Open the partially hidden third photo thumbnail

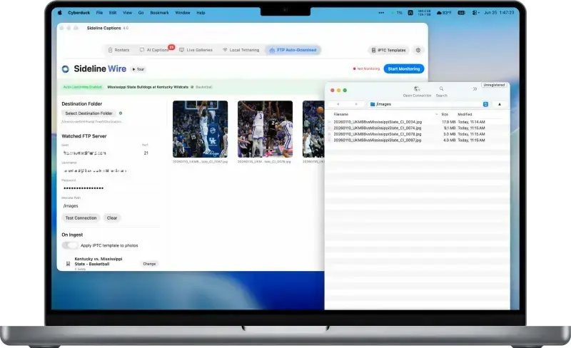click(313, 129)
